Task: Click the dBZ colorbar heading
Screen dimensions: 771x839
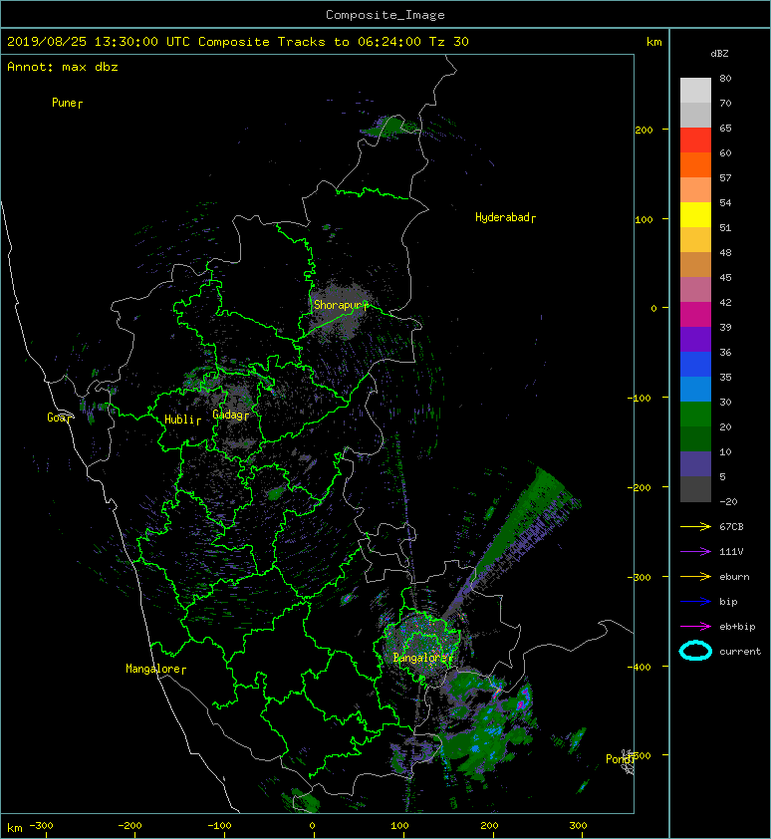Action: 719,54
